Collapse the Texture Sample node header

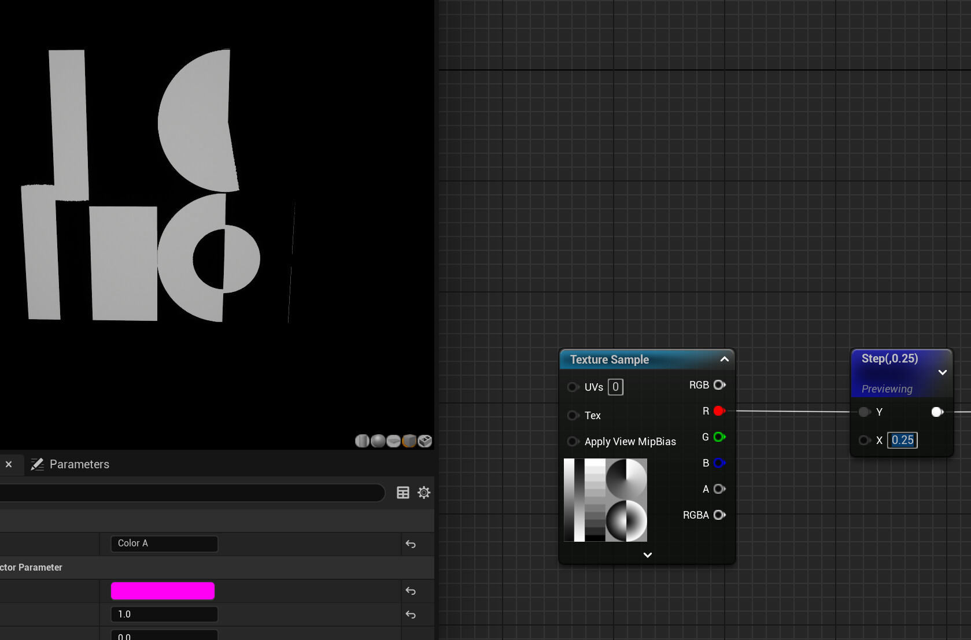click(724, 359)
